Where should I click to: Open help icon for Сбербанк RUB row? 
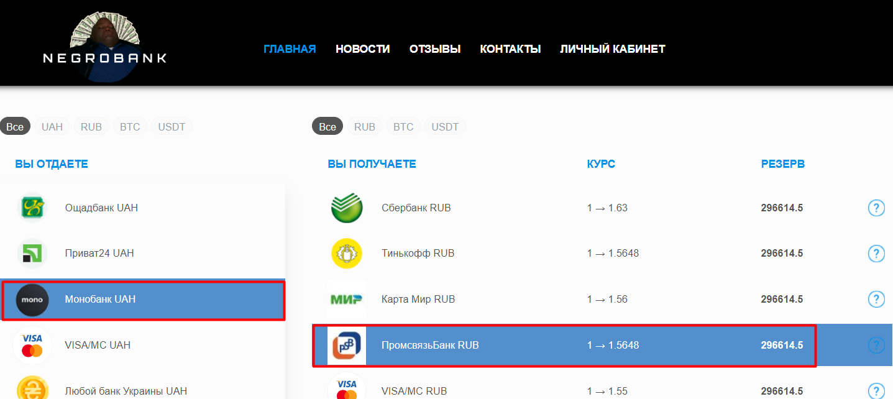coord(876,208)
